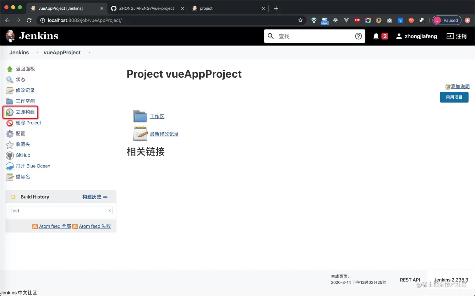Click the sun weather icon in Build History
Image resolution: width=475 pixels, height=296 pixels.
point(13,197)
